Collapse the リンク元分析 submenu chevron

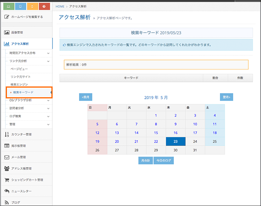pos(48,61)
